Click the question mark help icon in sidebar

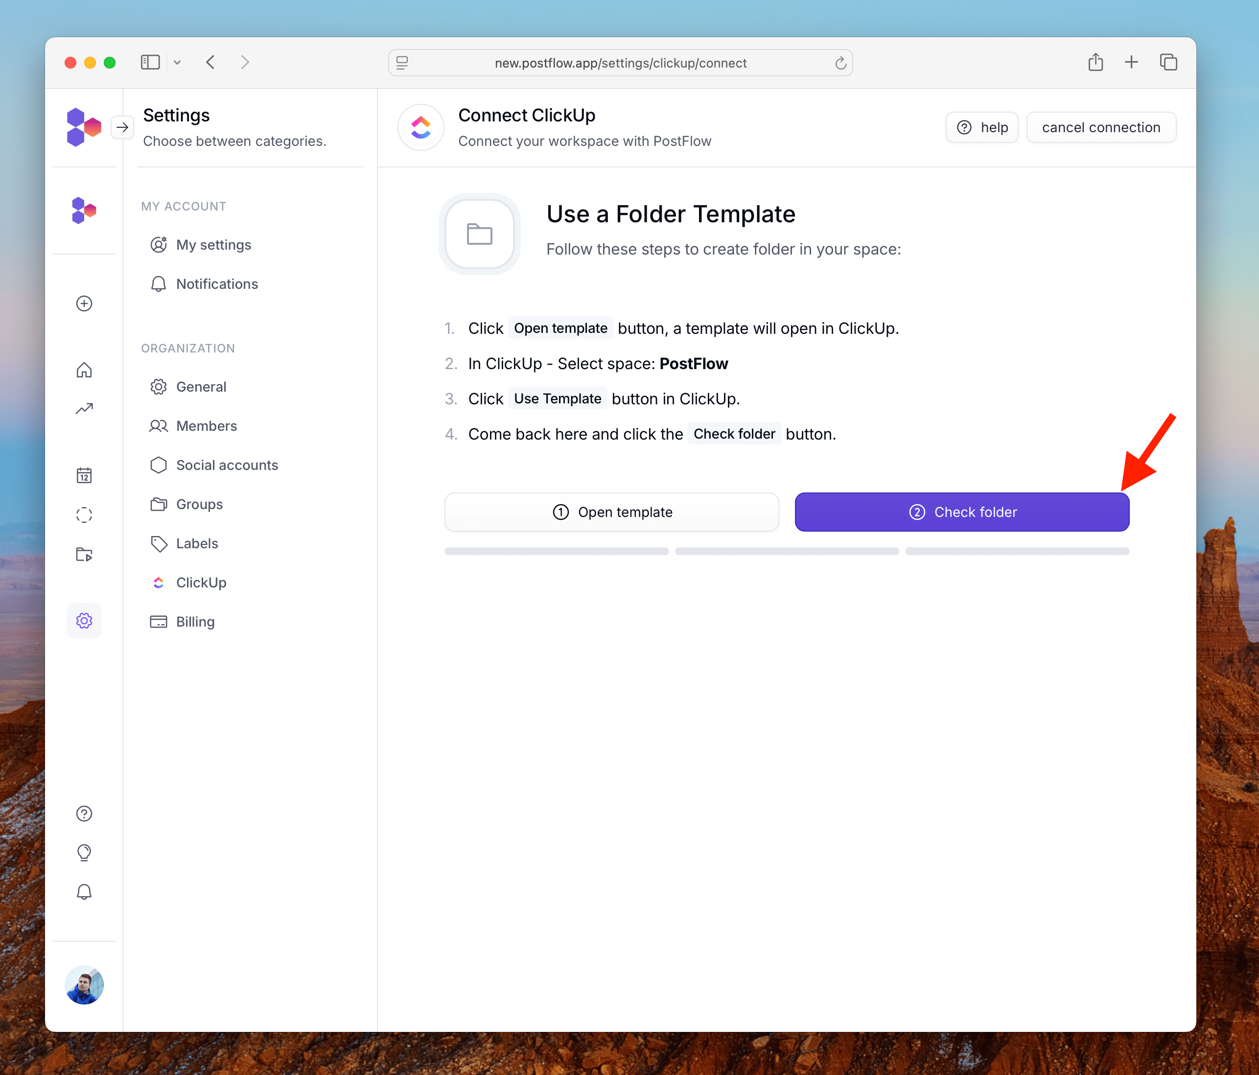pyautogui.click(x=84, y=814)
